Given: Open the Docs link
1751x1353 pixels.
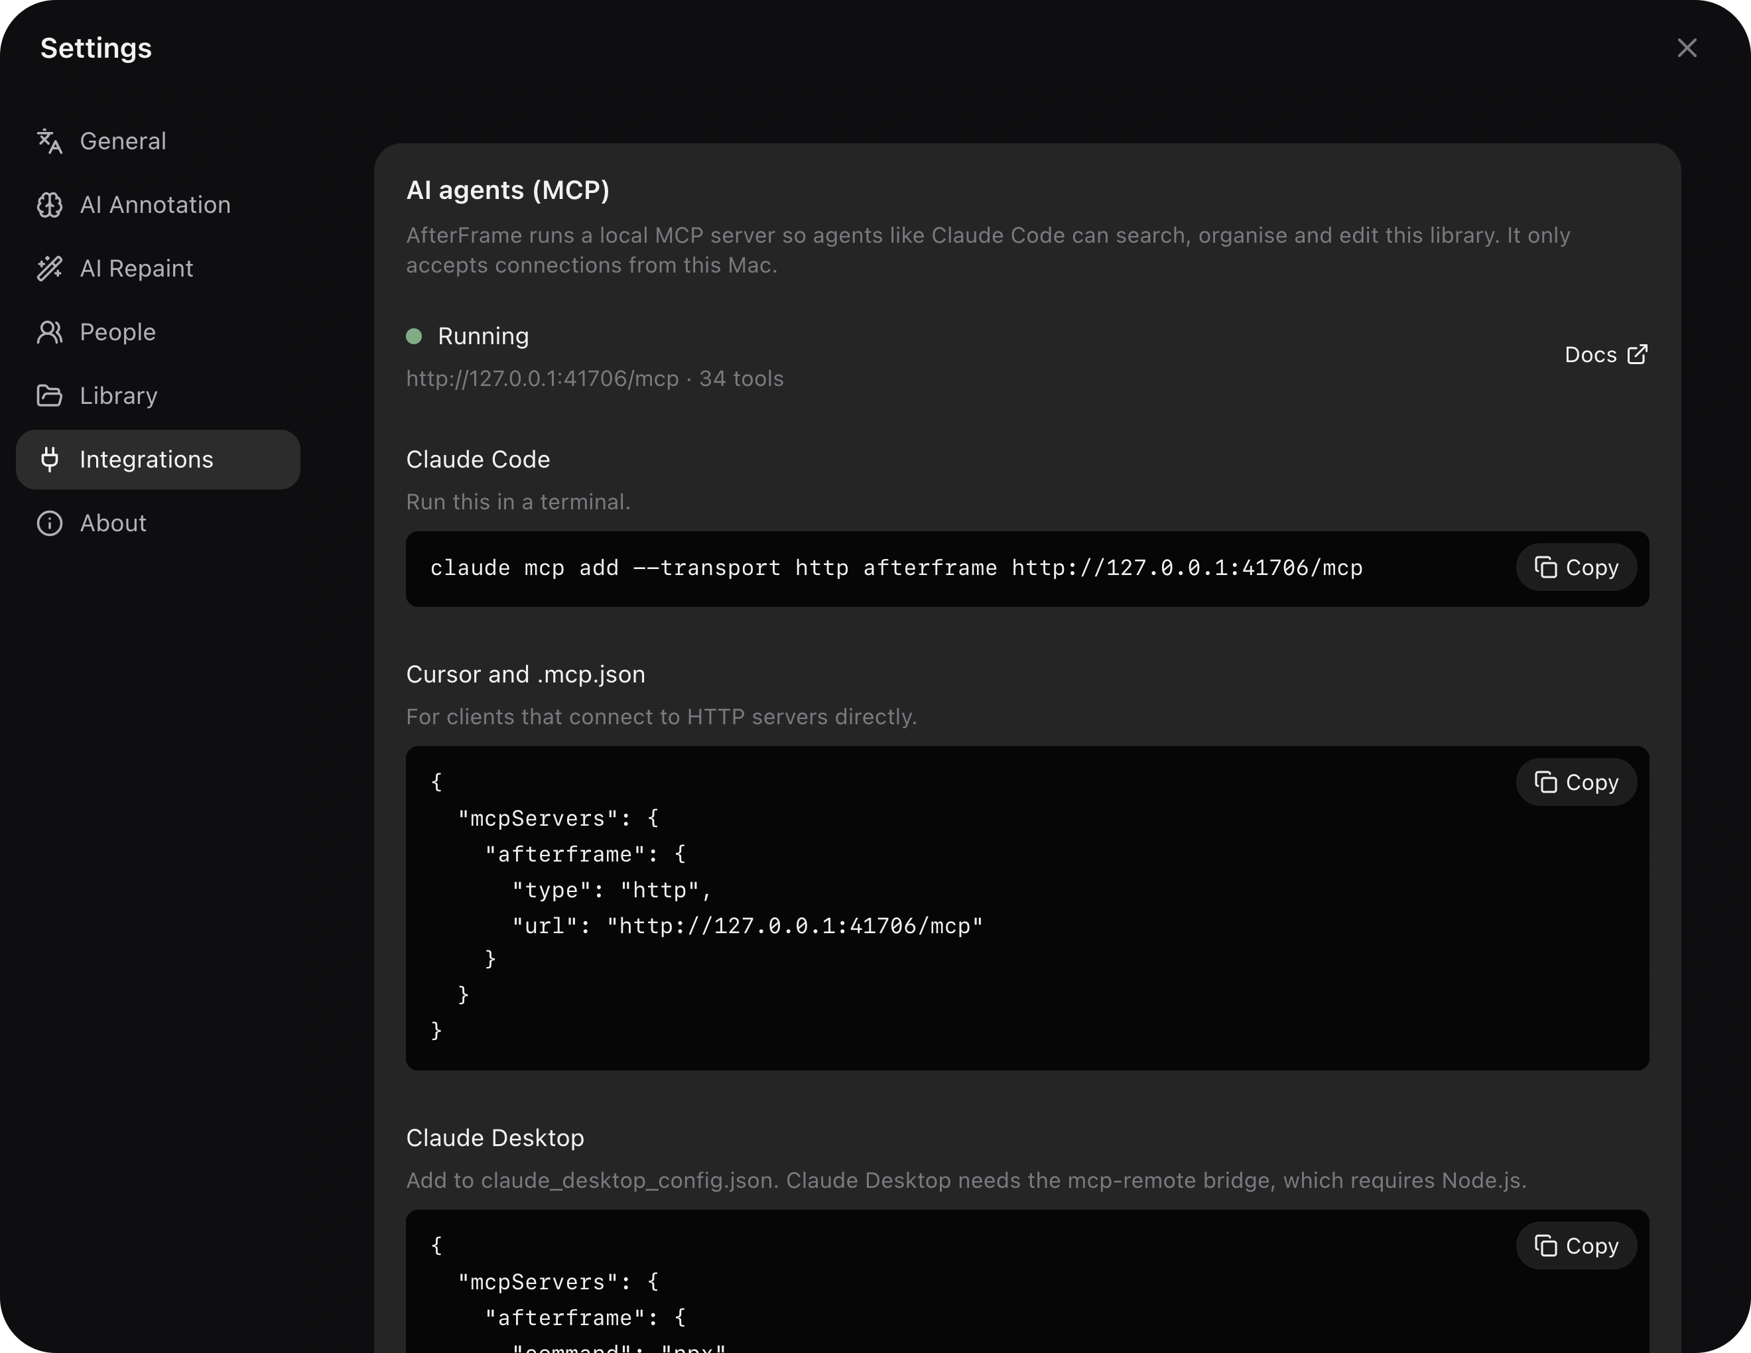Looking at the screenshot, I should tap(1606, 354).
